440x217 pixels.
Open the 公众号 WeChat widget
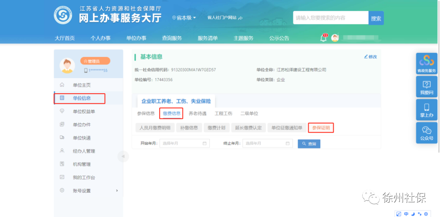(x=426, y=133)
